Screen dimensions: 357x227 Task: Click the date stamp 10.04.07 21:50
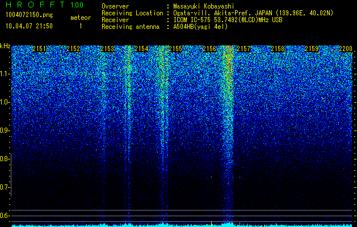[29, 26]
